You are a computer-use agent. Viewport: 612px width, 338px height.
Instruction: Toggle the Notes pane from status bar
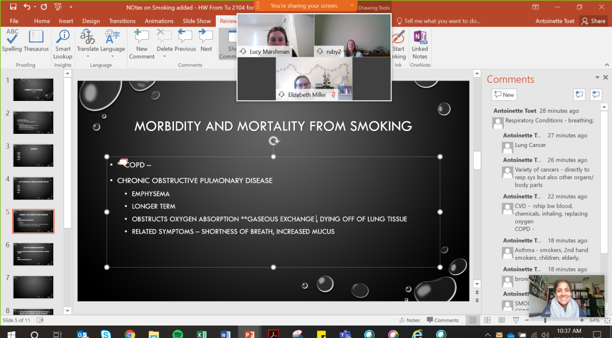pos(410,320)
